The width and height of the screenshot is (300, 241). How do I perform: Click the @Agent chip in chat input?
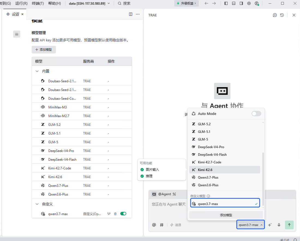[164, 194]
